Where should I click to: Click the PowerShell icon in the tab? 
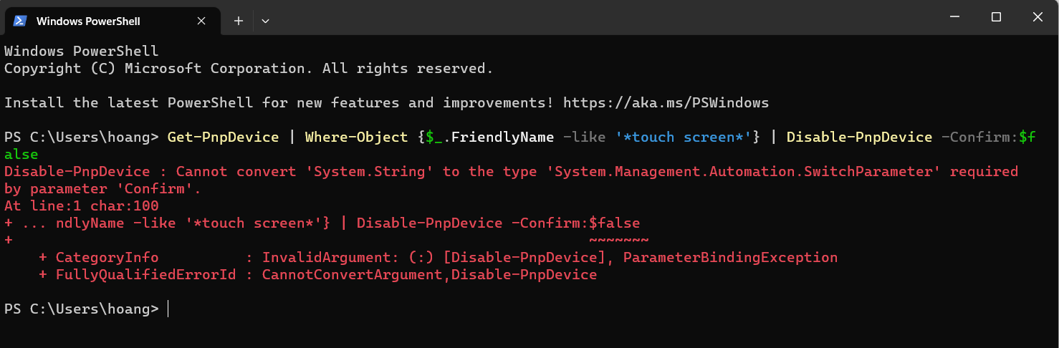(20, 21)
